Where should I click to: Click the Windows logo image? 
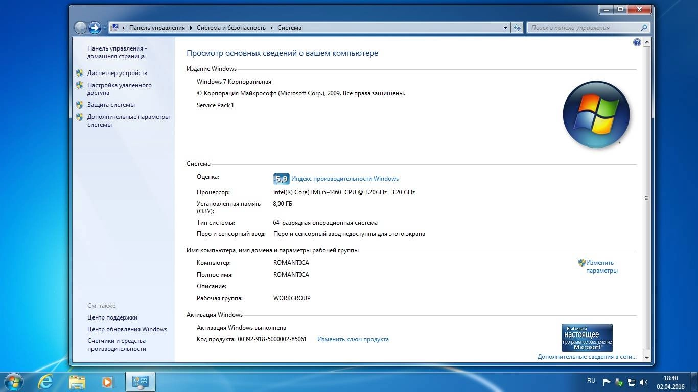click(596, 114)
